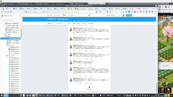Close the active Twitter search tab
Image resolution: width=173 pixels, height=97 pixels.
click(45, 8)
